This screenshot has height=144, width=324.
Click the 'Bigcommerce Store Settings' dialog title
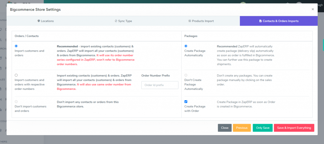[35, 9]
